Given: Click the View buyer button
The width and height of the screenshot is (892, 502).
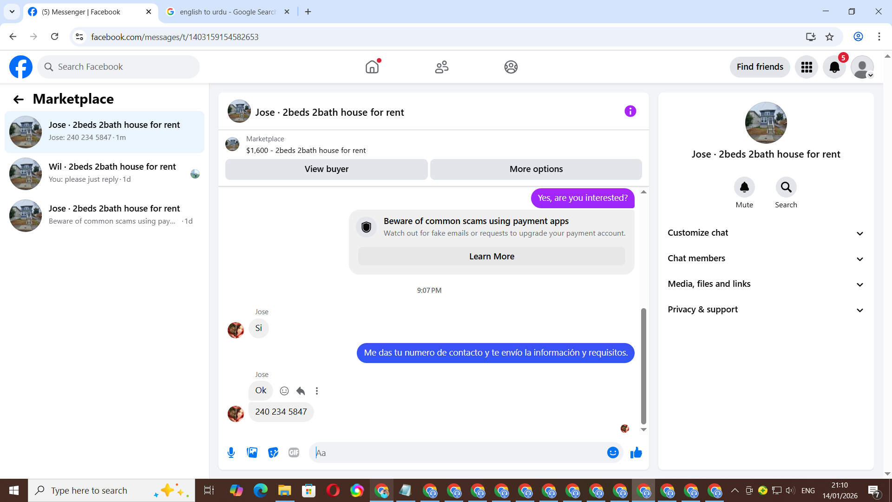Looking at the screenshot, I should tap(326, 169).
